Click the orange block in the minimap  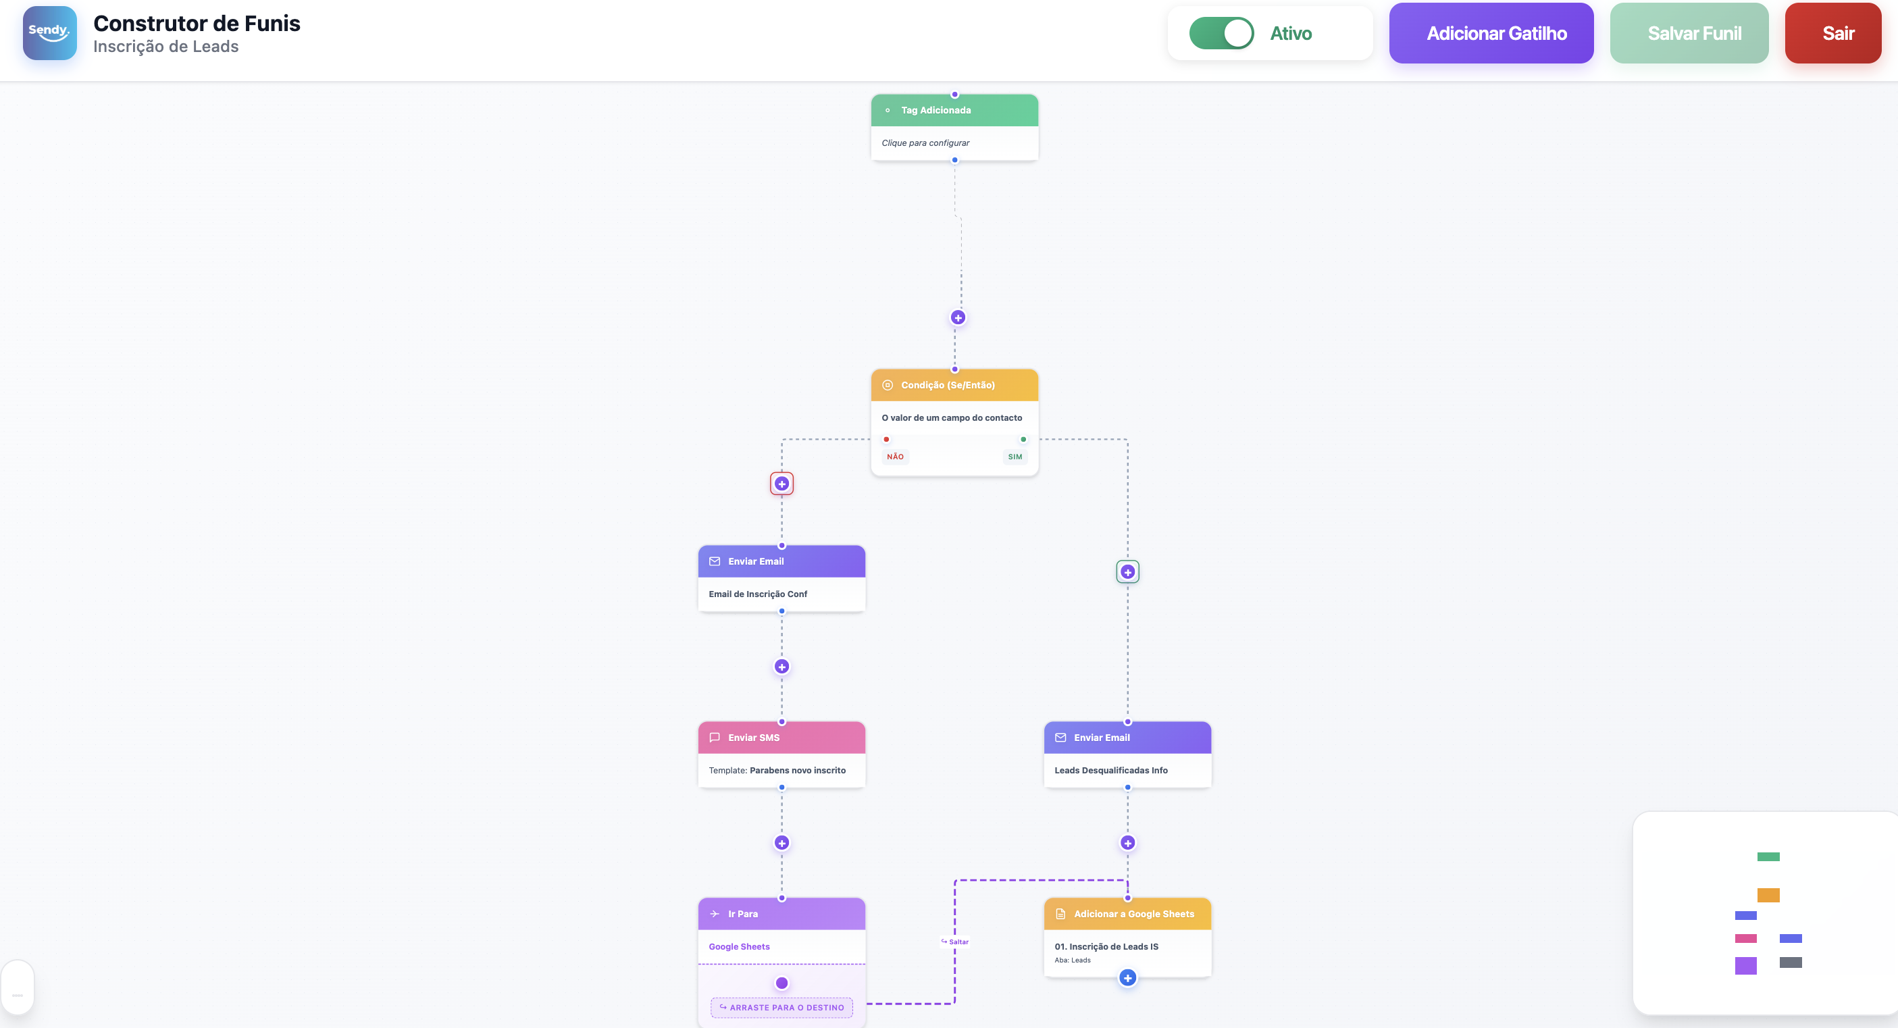click(1767, 896)
